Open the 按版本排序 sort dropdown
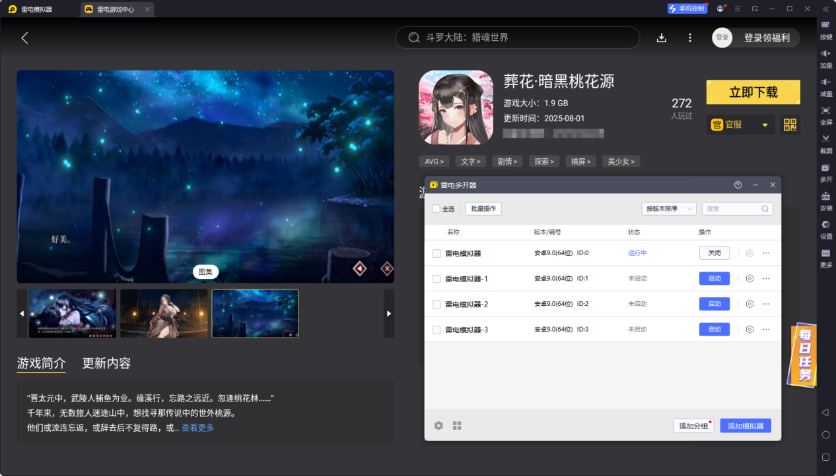Viewport: 836px width, 476px height. pyautogui.click(x=669, y=208)
